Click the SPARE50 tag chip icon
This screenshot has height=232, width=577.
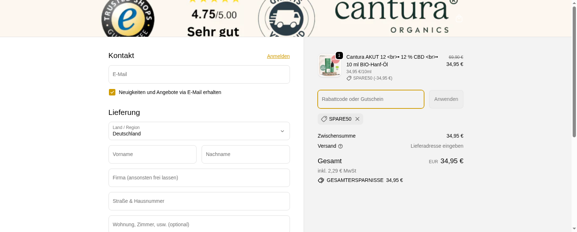(324, 119)
